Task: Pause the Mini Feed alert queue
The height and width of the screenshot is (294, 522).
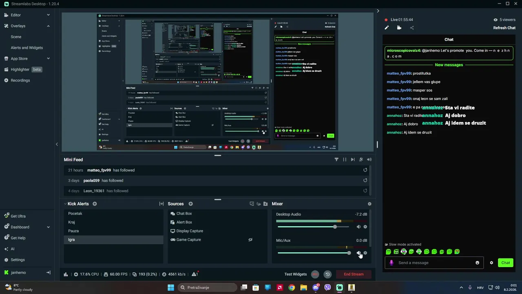Action: [x=345, y=160]
